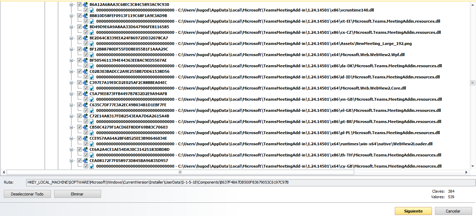The width and height of the screenshot is (476, 216).
Task: Click file icon next to NewMeeting_Large_192.png entry
Action: pyautogui.click(x=92, y=44)
